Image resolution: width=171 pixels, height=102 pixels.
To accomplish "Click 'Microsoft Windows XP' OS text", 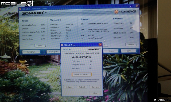I will pyautogui.click(x=95, y=38).
